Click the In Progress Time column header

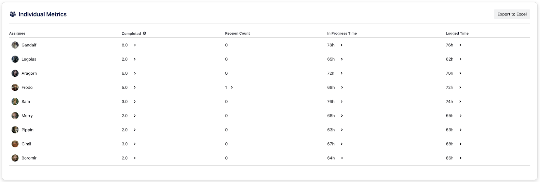[342, 33]
